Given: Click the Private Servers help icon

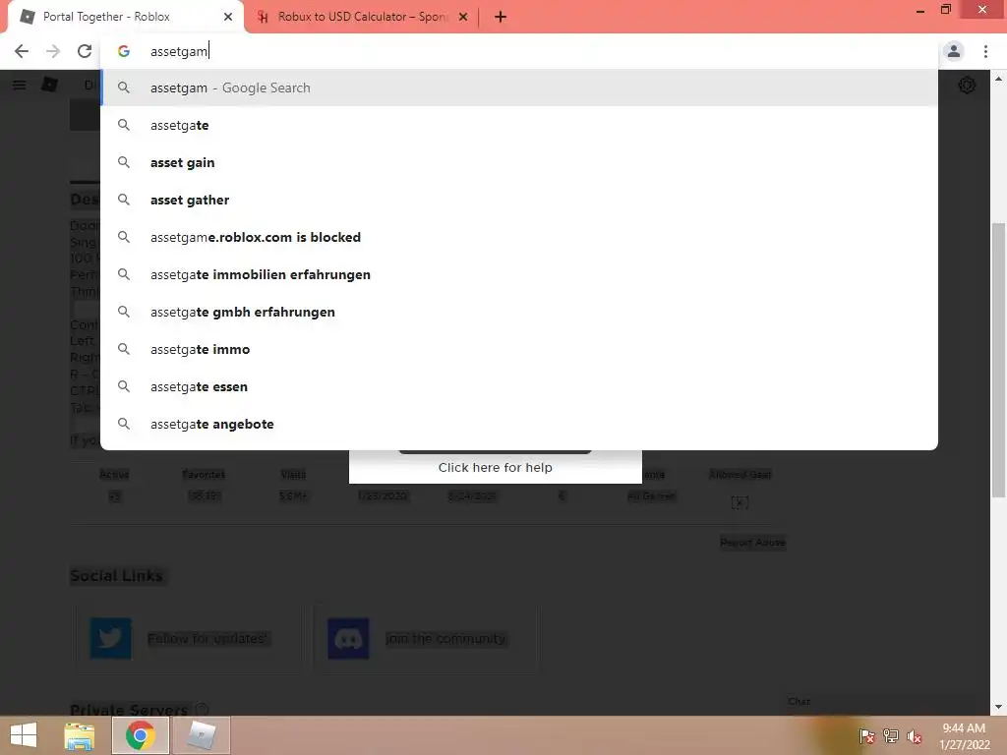Looking at the screenshot, I should pos(202,710).
